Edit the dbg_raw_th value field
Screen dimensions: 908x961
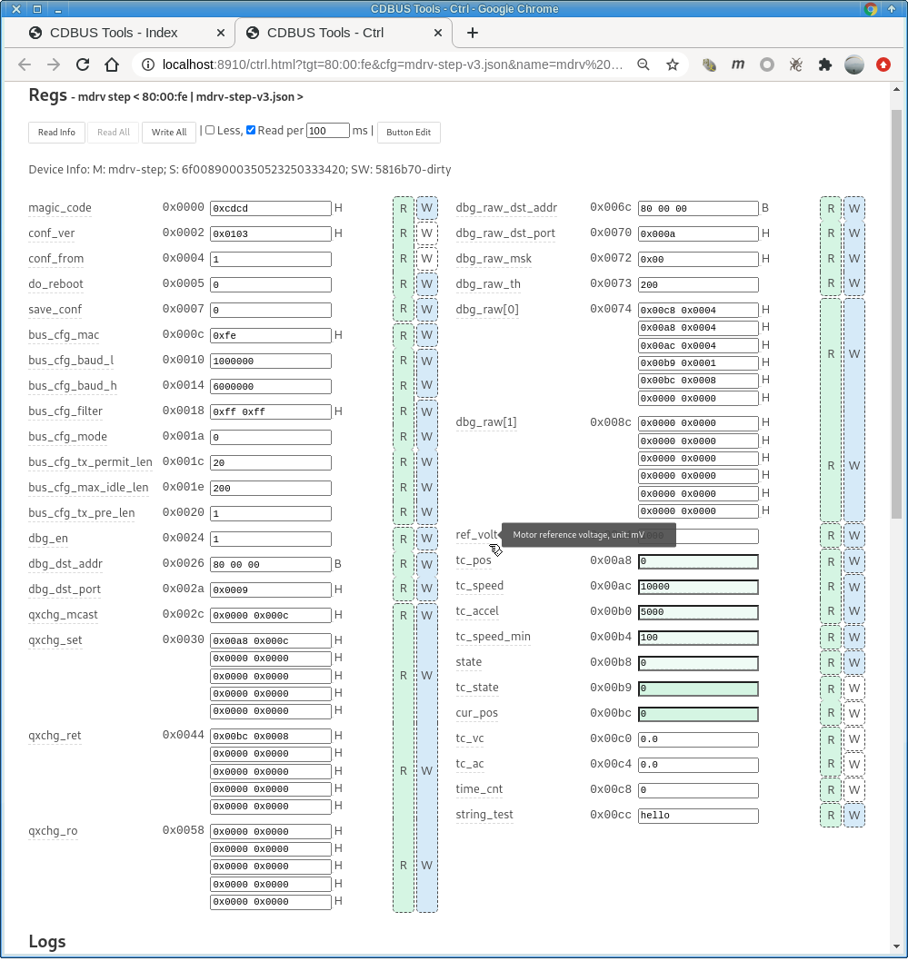click(x=698, y=284)
